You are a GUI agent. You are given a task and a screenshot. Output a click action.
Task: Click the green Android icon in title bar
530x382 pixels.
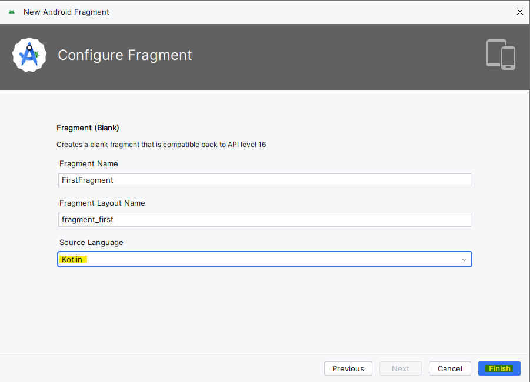[12, 12]
